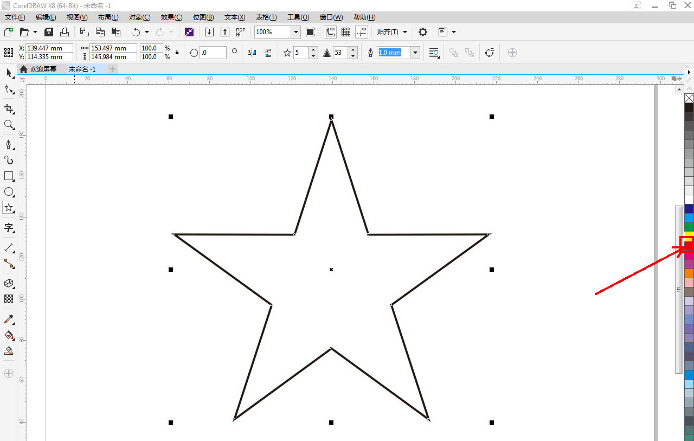Activate the Eyedropper tool
Image resolution: width=694 pixels, height=441 pixels.
(9, 319)
